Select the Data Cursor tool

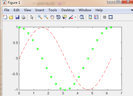64,17
